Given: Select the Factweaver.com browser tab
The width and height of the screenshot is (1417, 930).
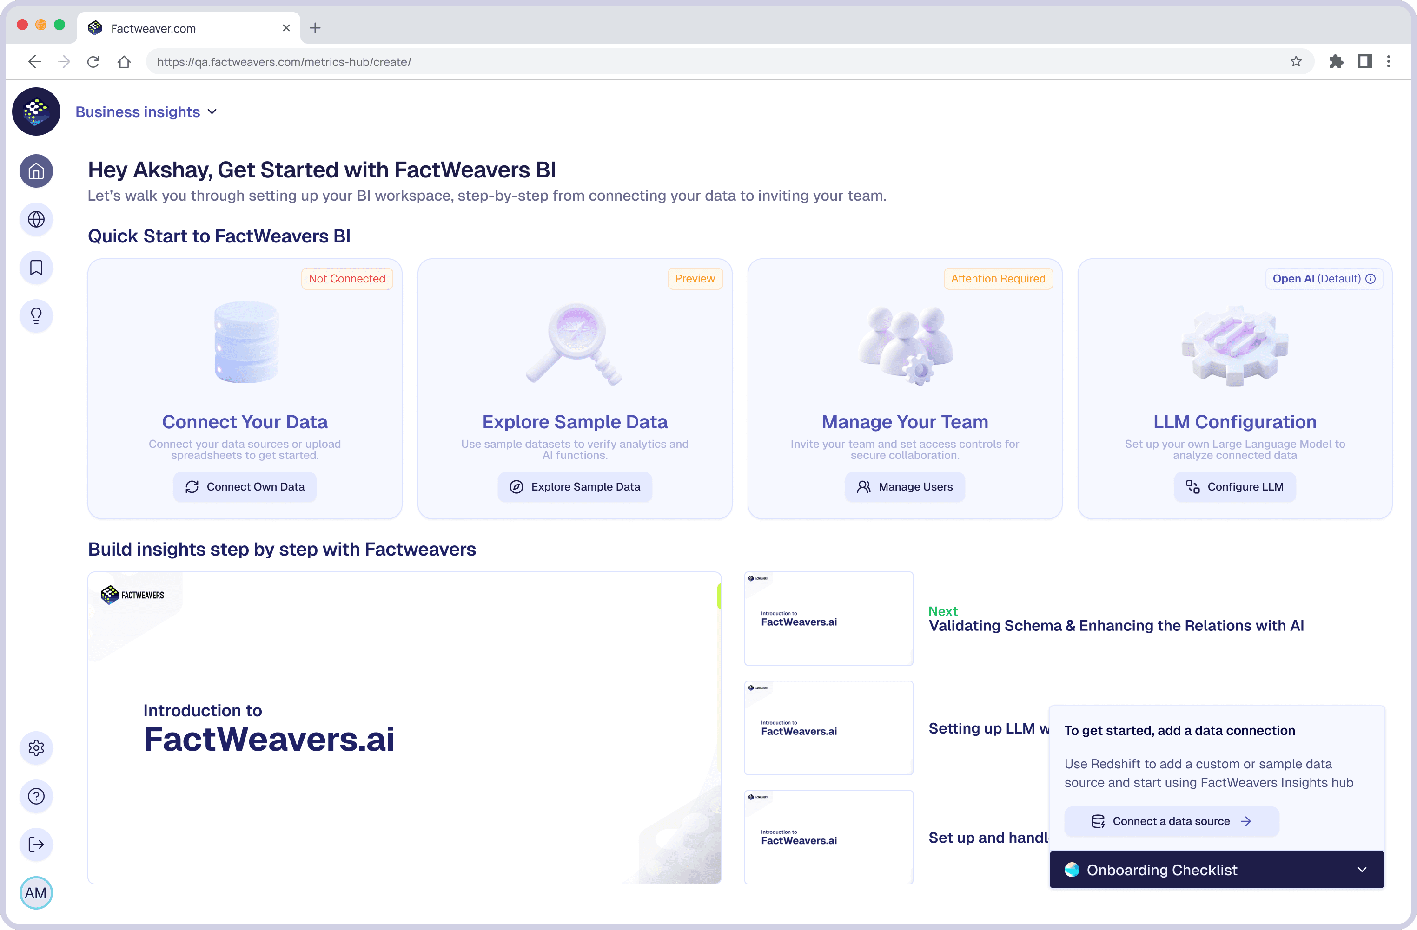Looking at the screenshot, I should 189,28.
